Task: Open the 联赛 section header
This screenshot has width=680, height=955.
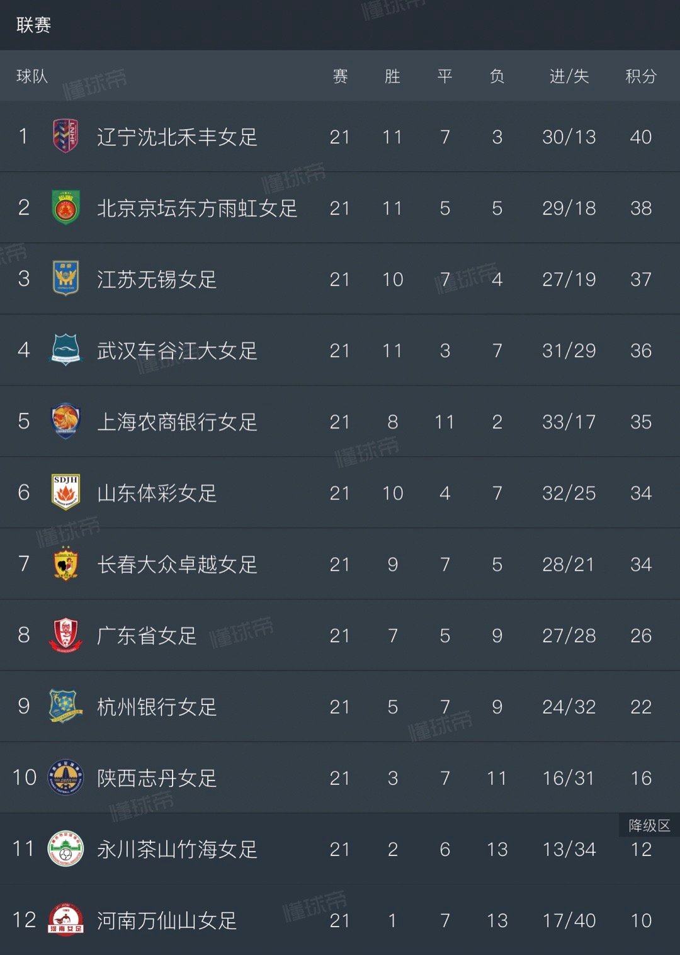Action: (x=33, y=25)
